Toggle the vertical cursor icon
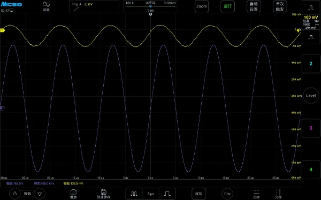The height and width of the screenshot is (200, 321). tap(278, 194)
